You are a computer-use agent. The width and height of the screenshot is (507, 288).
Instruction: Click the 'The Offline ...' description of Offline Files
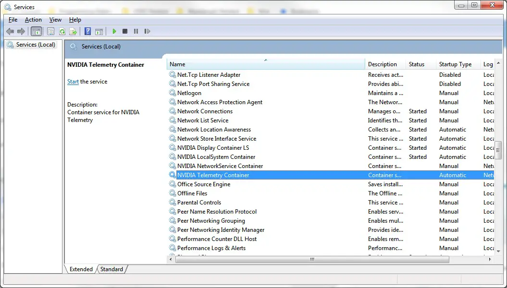pyautogui.click(x=385, y=193)
